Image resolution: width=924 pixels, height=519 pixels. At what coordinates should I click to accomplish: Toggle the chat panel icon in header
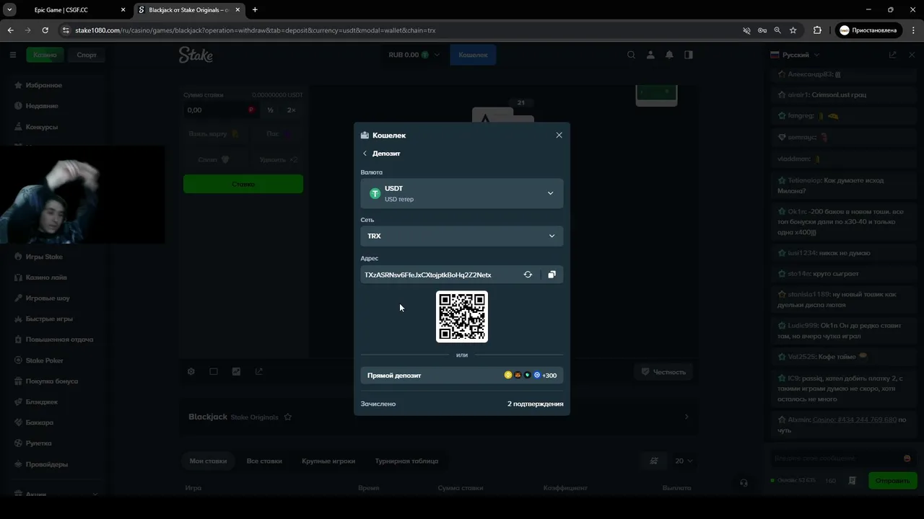[689, 55]
